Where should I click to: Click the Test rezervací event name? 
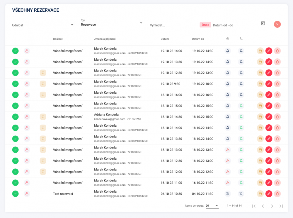click(x=63, y=193)
